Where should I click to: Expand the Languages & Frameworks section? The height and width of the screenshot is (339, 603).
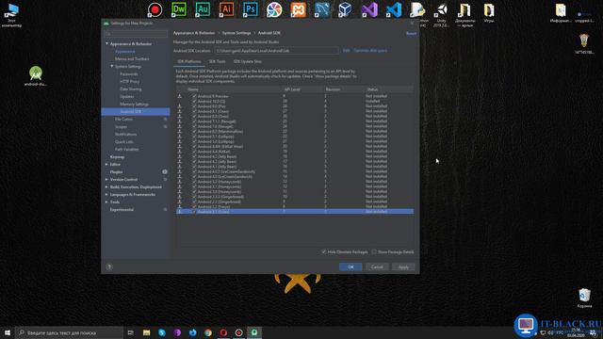tap(106, 194)
